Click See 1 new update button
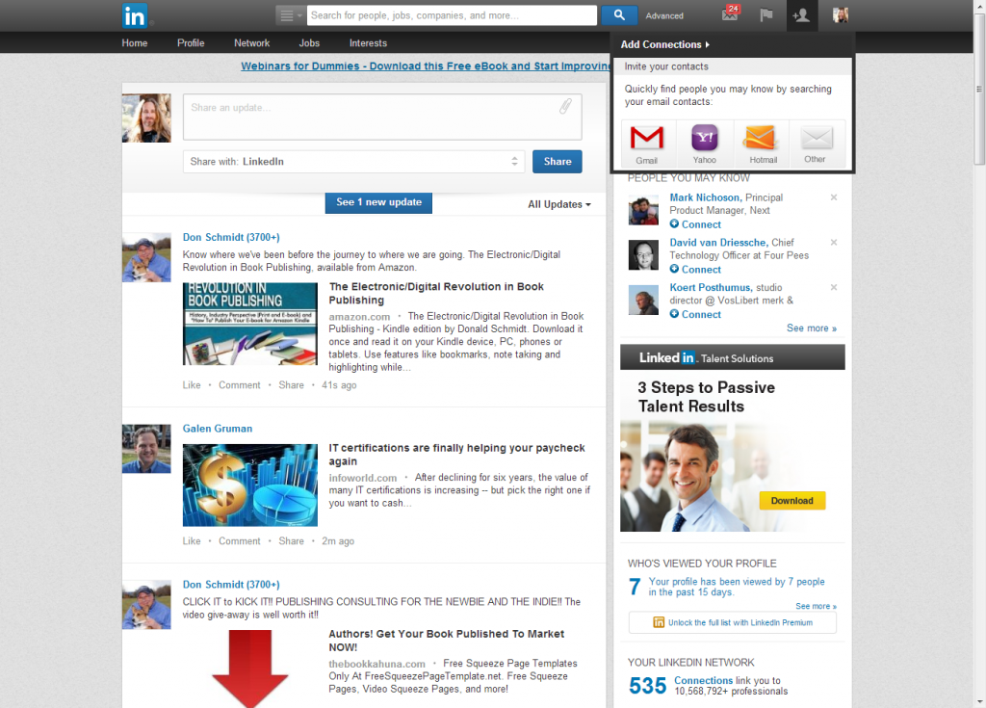Image resolution: width=986 pixels, height=708 pixels. click(378, 202)
